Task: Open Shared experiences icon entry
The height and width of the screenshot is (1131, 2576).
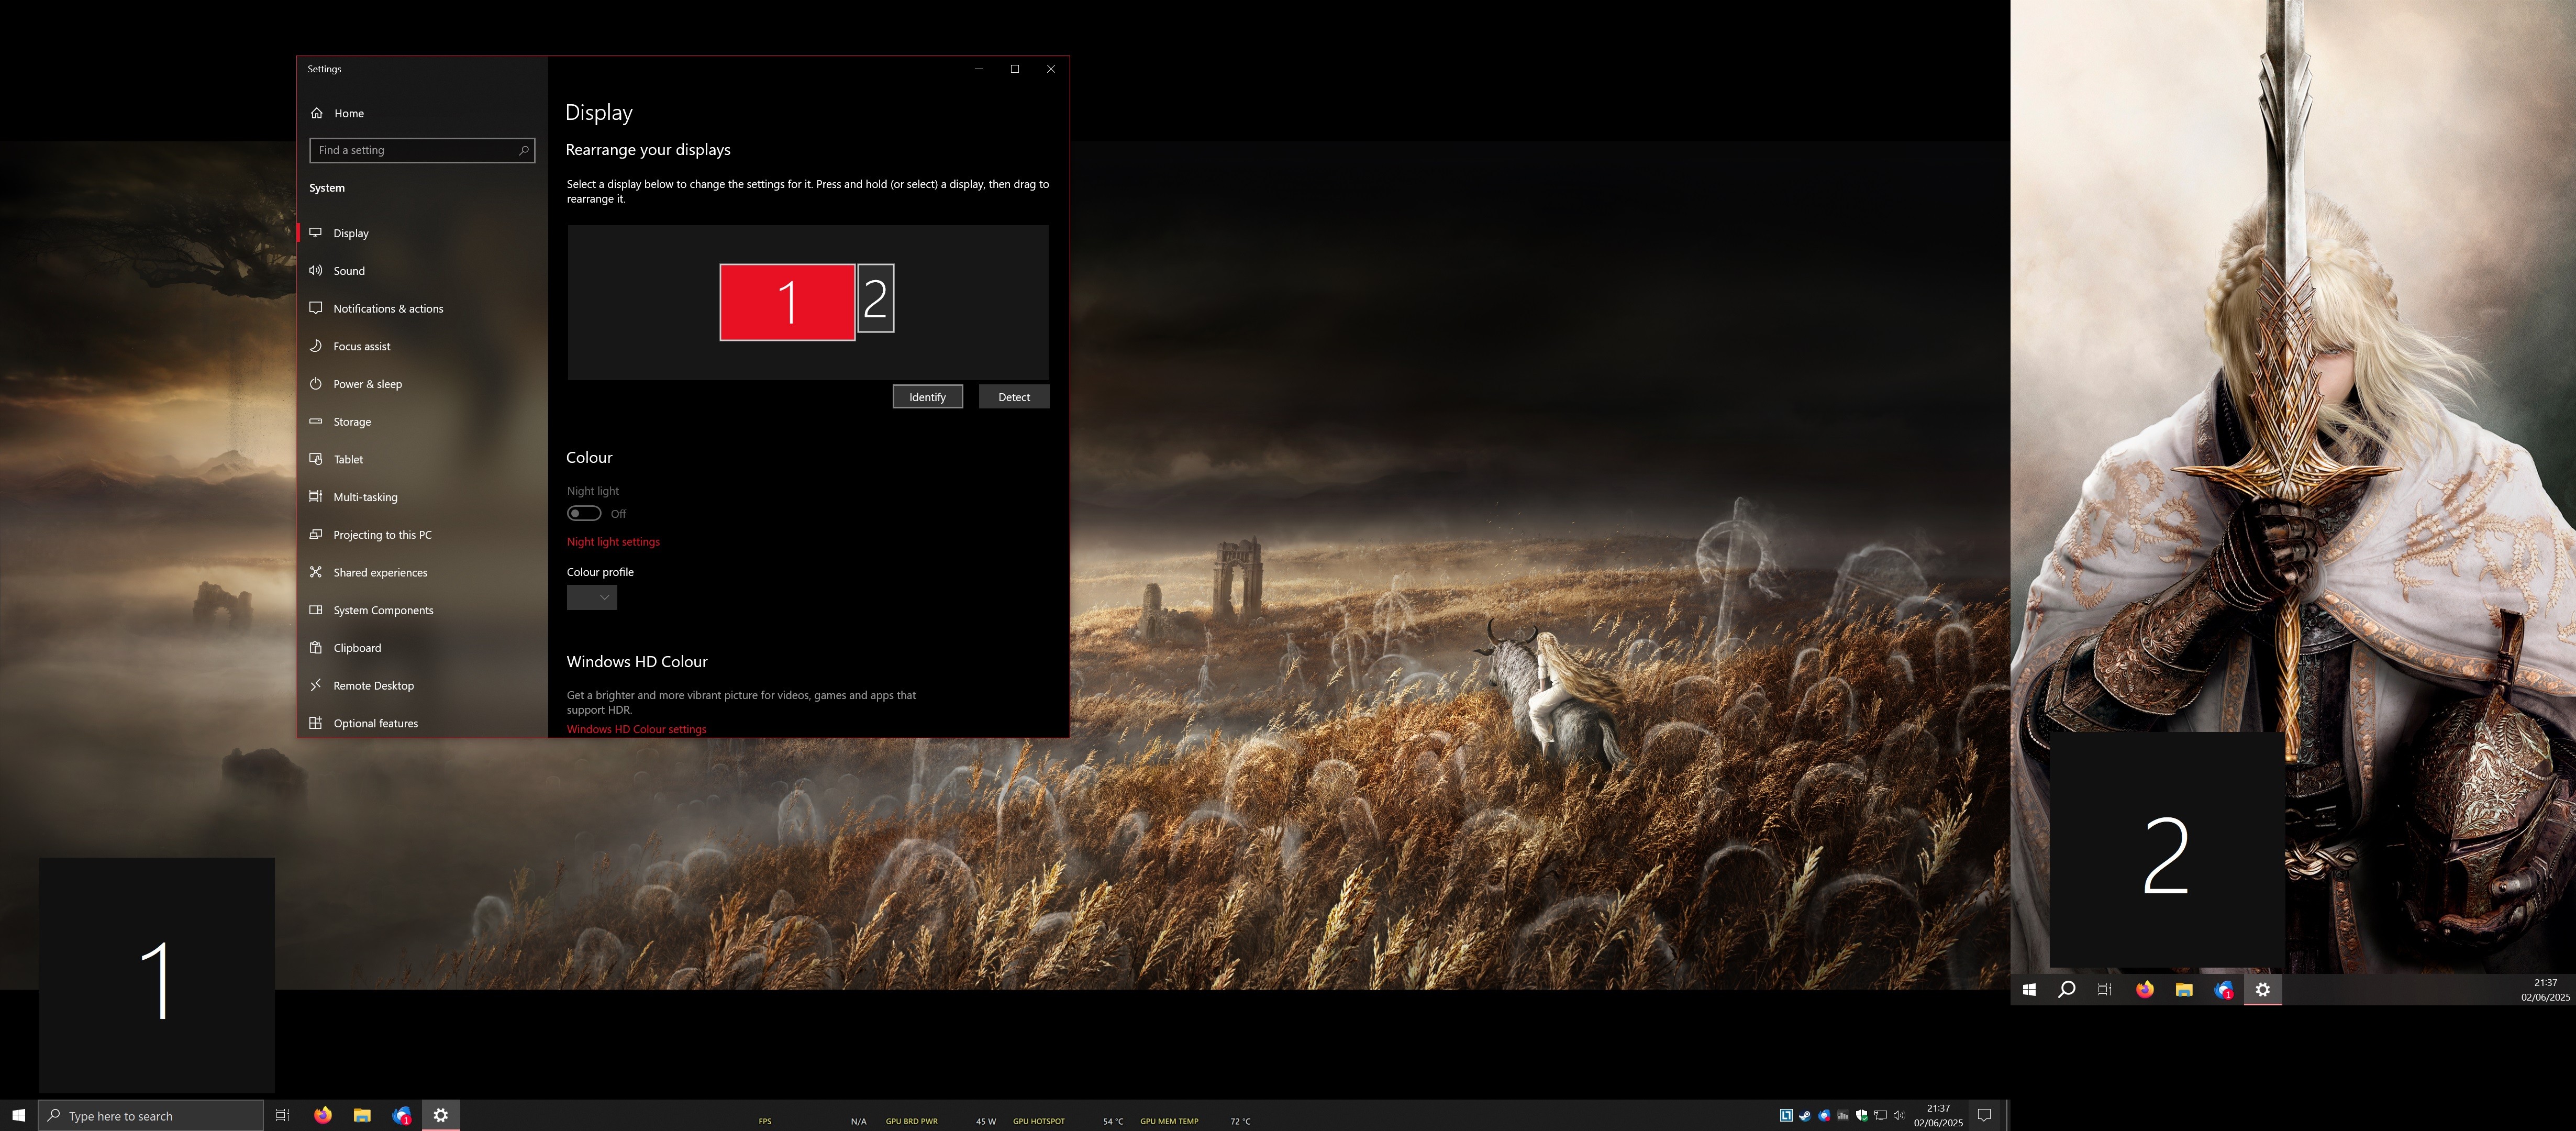Action: pos(316,573)
